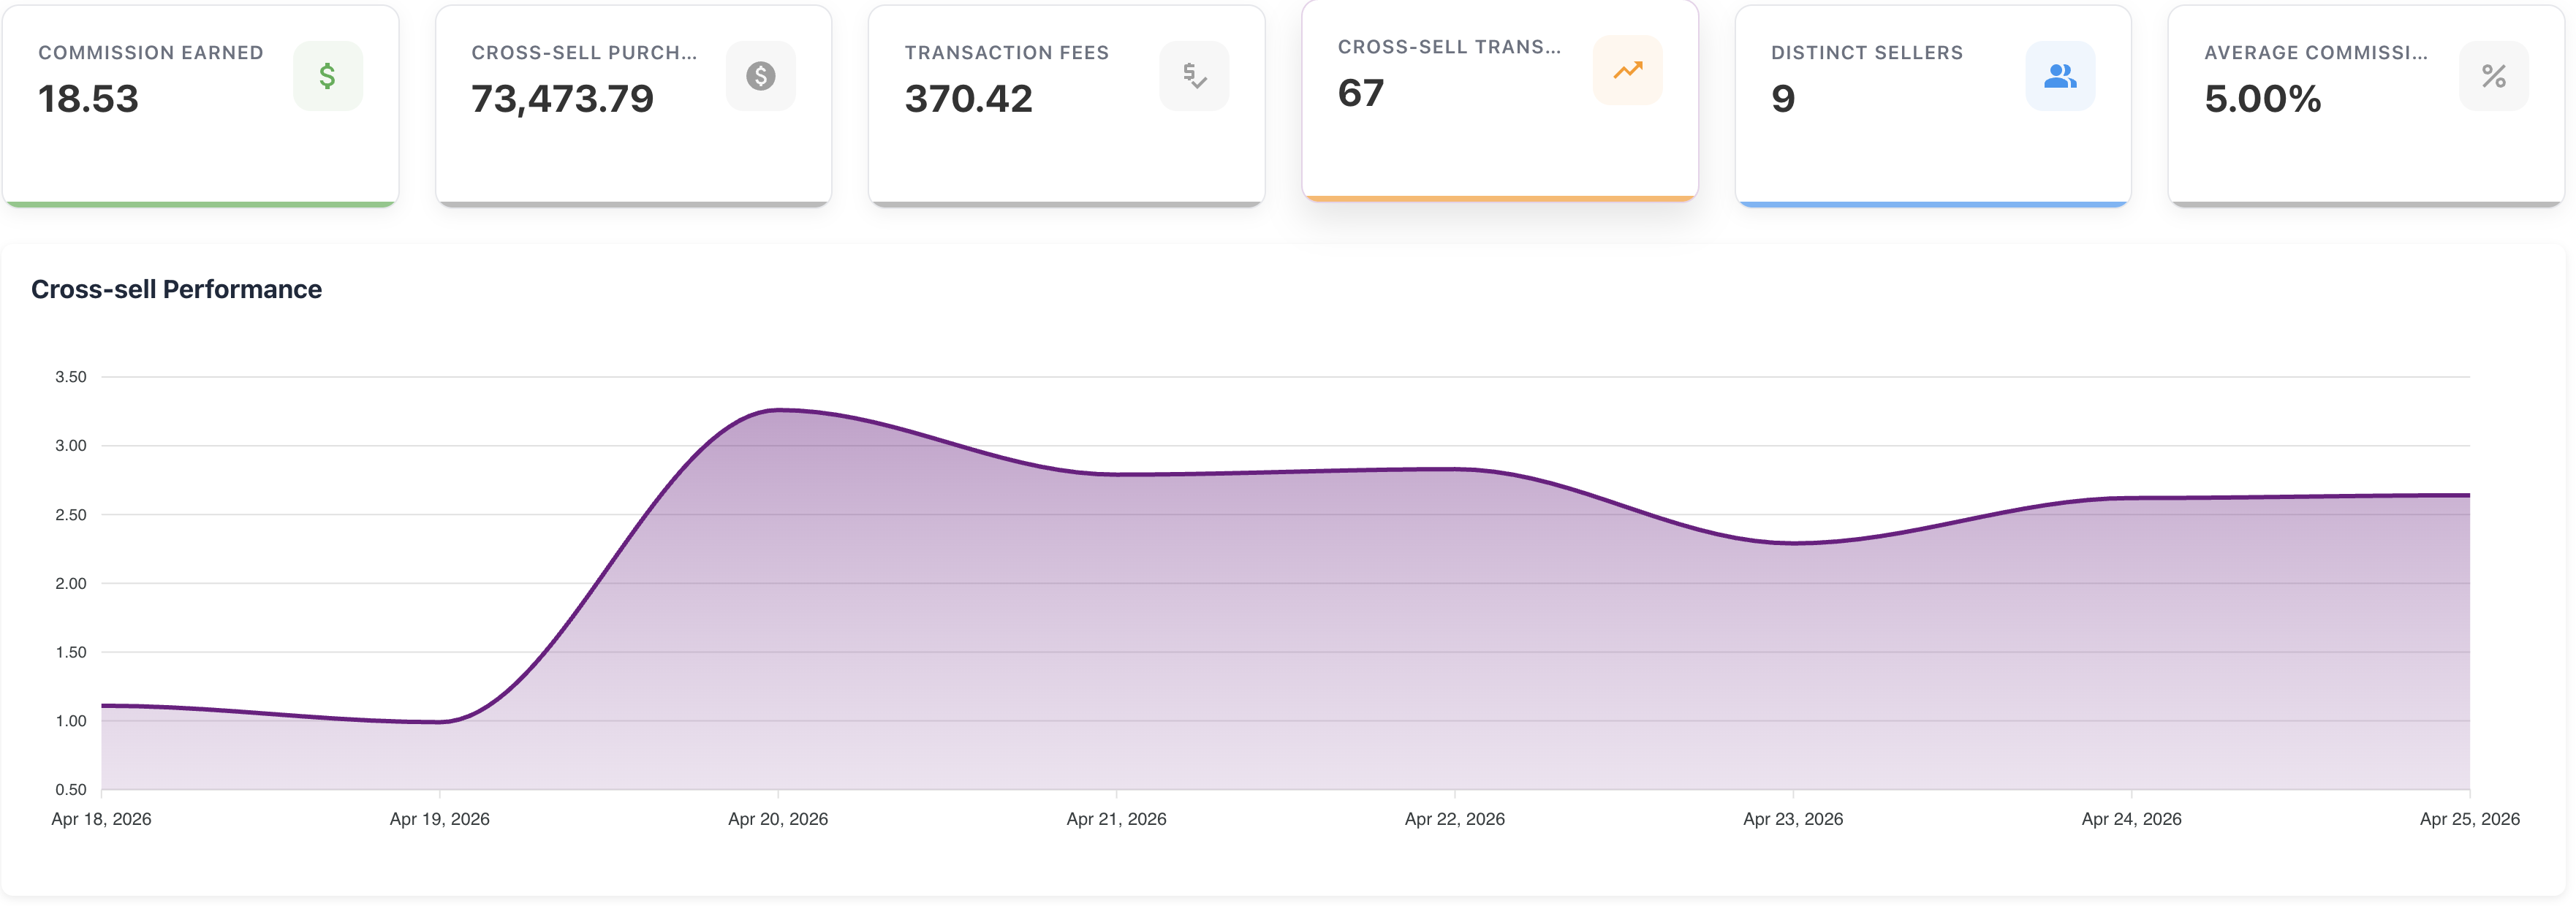Click the Apr 19, 2026 axis label
Screen dimensions: 2576x906
(x=439, y=819)
